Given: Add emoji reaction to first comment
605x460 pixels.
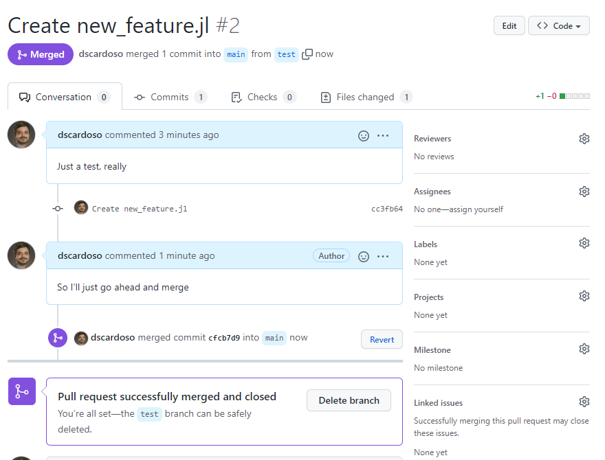Looking at the screenshot, I should point(364,135).
